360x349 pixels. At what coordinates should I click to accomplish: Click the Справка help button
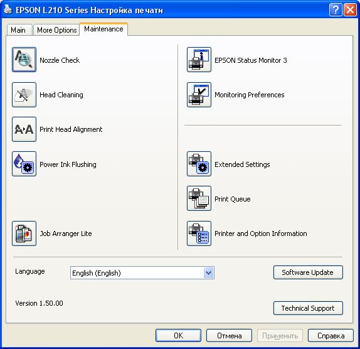tap(331, 336)
